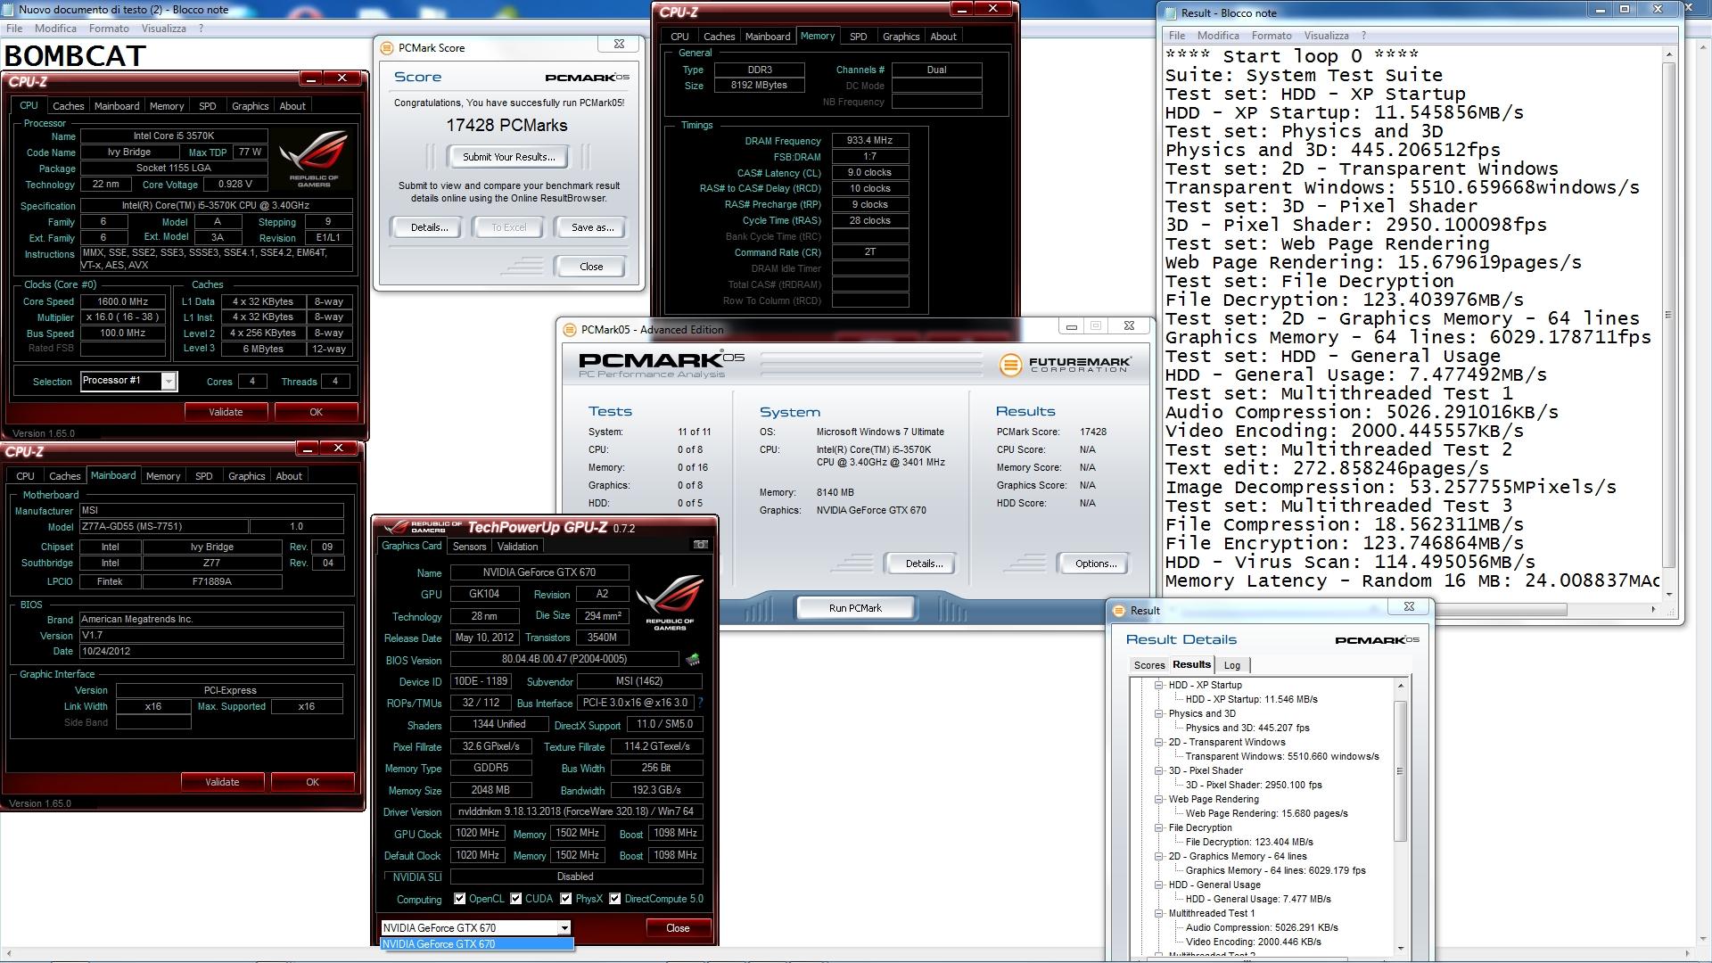Click the ROG logo in GPU-Z
This screenshot has height=963, width=1712.
tap(671, 603)
